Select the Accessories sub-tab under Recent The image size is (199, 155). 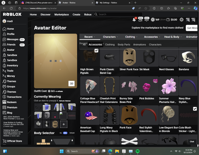pyautogui.click(x=96, y=45)
